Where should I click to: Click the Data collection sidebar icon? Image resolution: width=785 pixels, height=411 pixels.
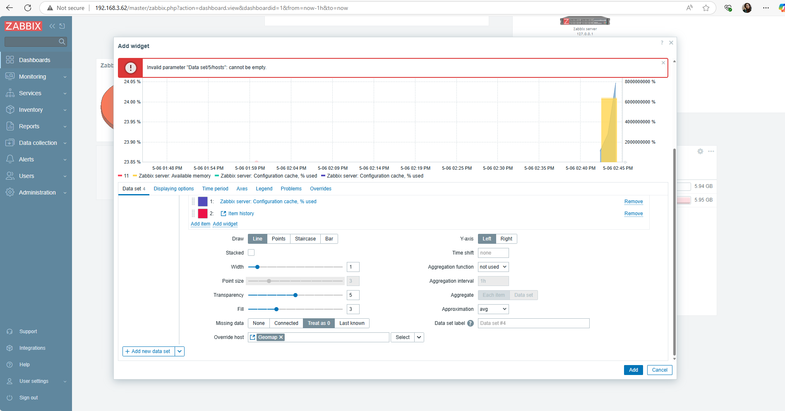coord(10,143)
